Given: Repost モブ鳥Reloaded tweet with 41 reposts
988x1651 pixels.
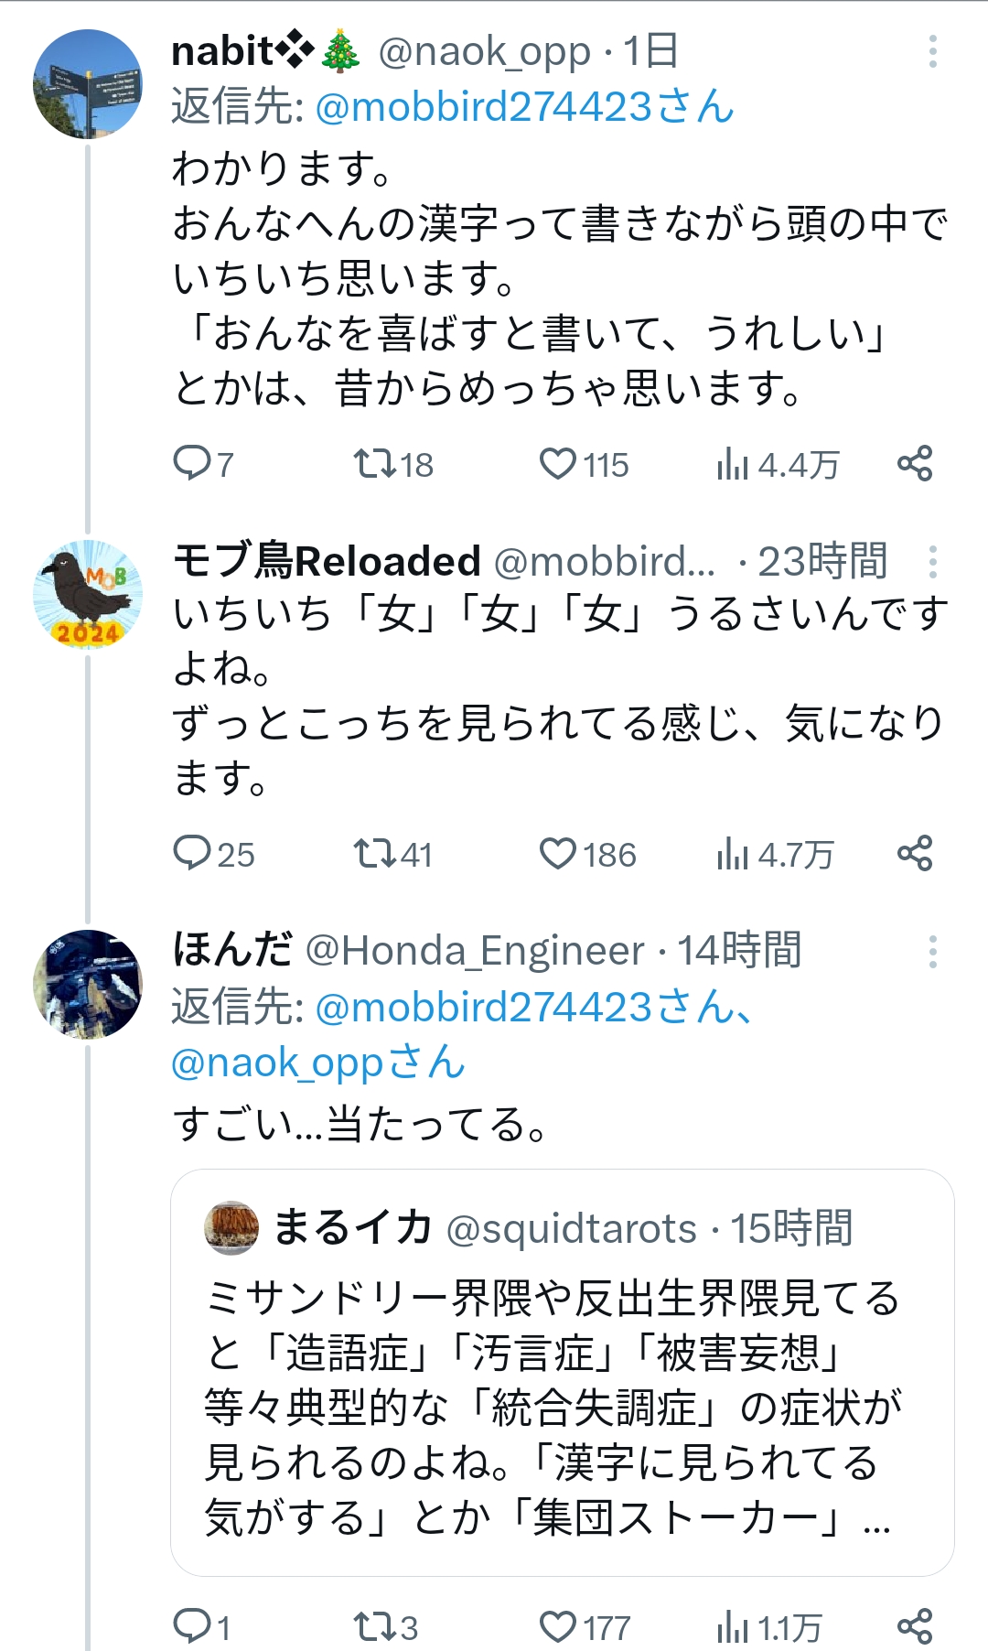Looking at the screenshot, I should [x=392, y=854].
